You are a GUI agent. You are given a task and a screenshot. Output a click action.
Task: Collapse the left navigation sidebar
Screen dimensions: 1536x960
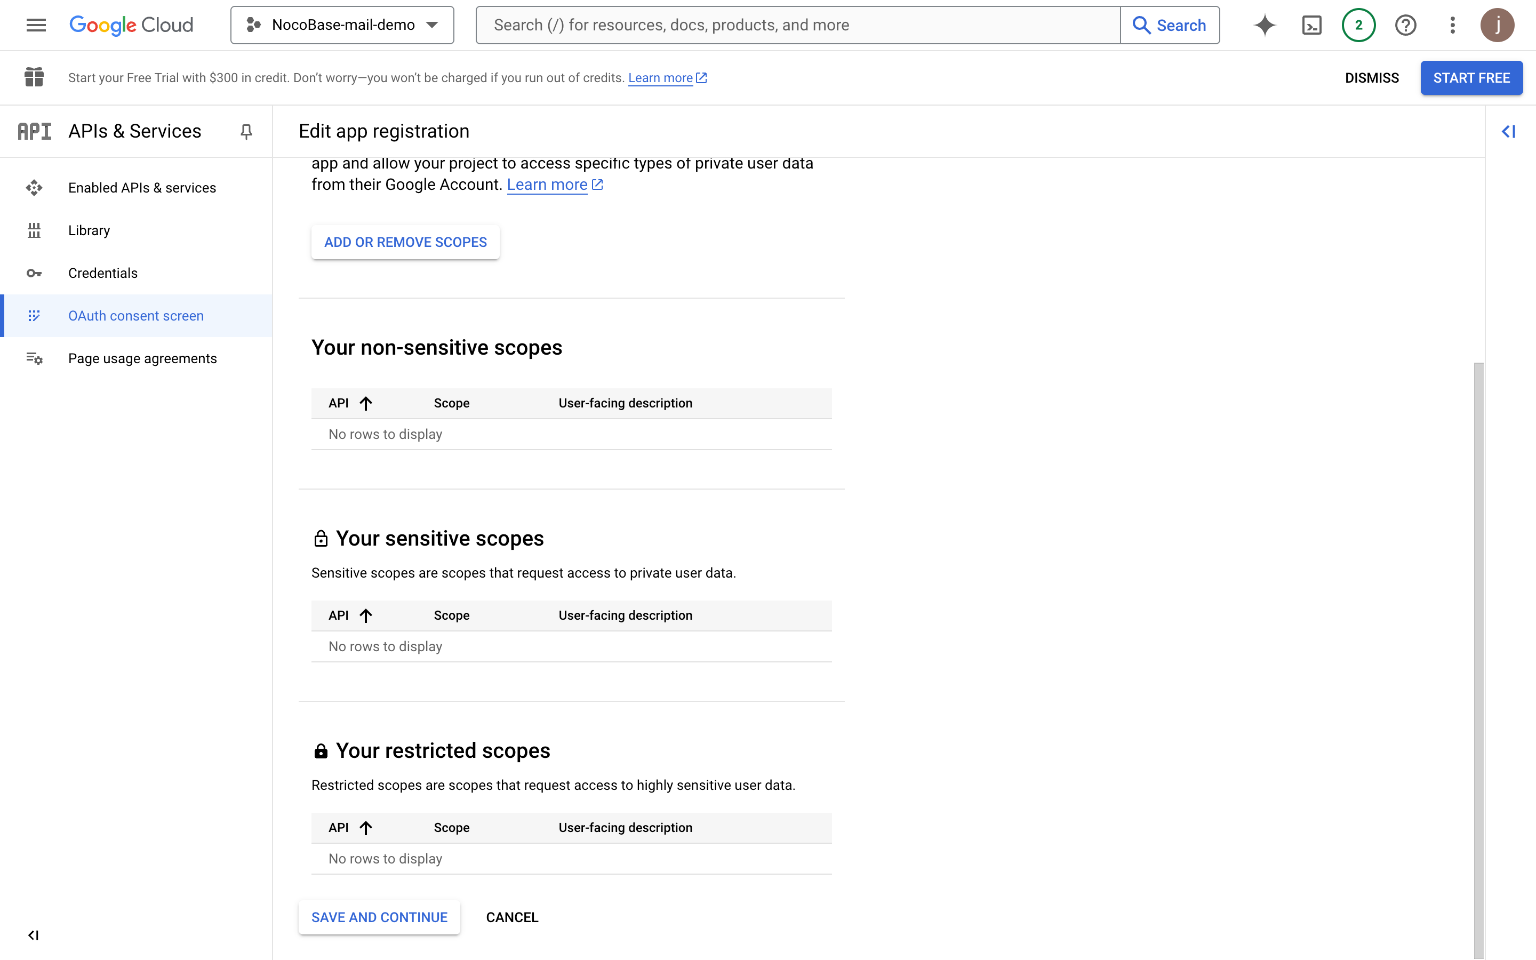(33, 935)
